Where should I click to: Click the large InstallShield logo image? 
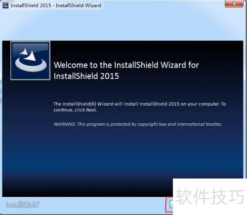coord(30,61)
